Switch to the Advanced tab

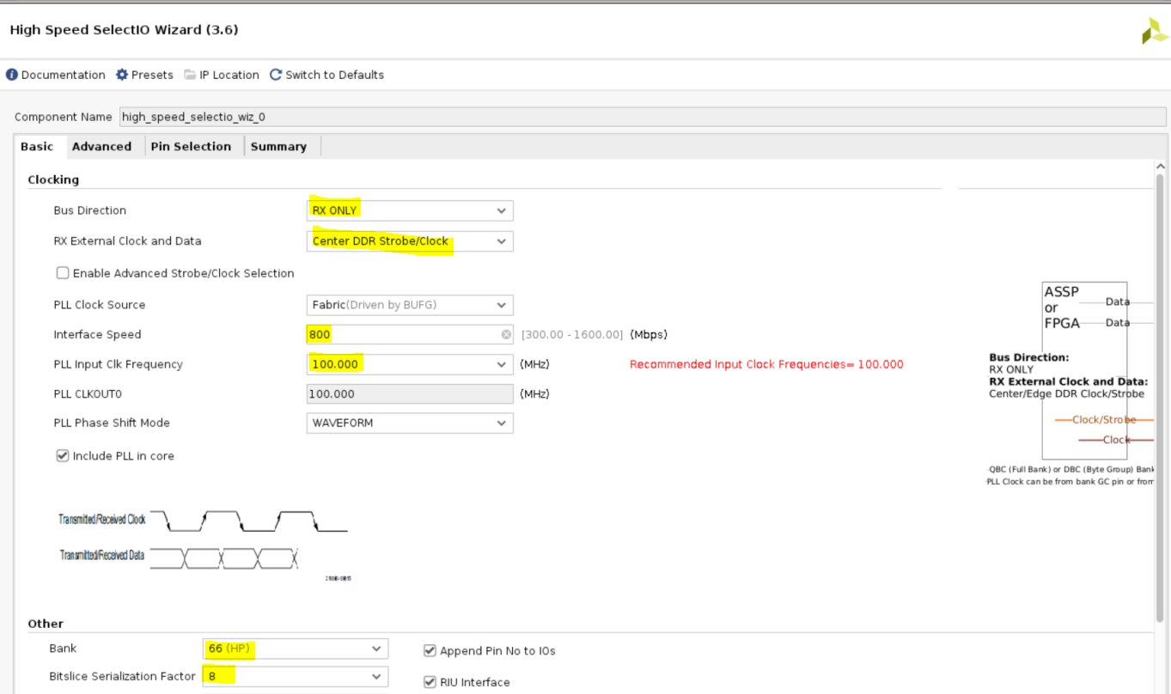click(x=101, y=147)
